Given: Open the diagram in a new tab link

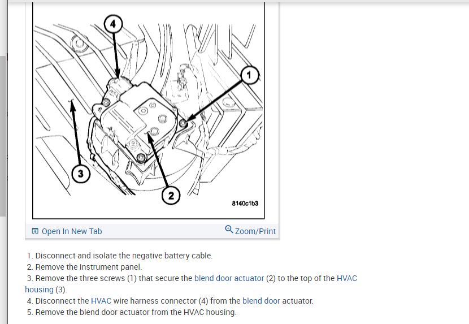Looking at the screenshot, I should pyautogui.click(x=72, y=231).
